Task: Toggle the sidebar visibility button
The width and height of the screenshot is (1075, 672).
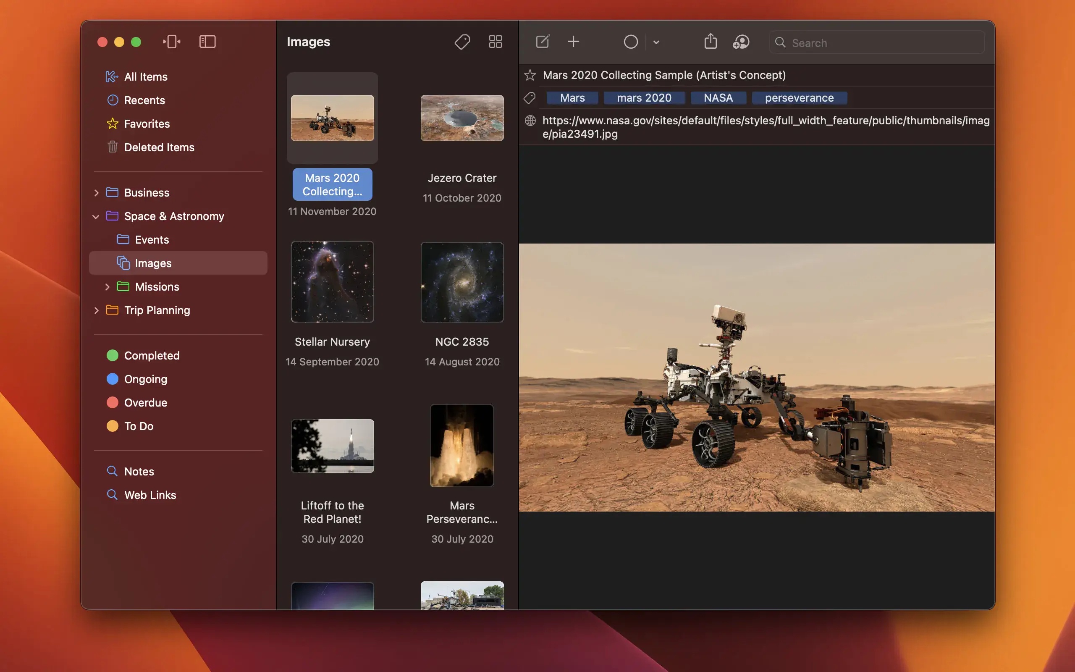Action: point(207,42)
